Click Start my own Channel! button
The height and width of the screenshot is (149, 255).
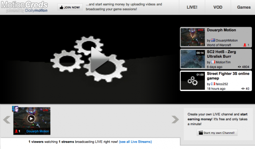217,133
